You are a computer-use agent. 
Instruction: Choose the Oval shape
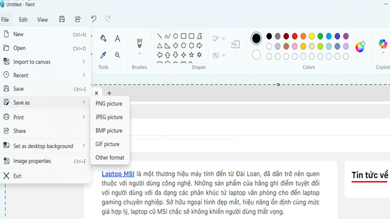point(175,36)
